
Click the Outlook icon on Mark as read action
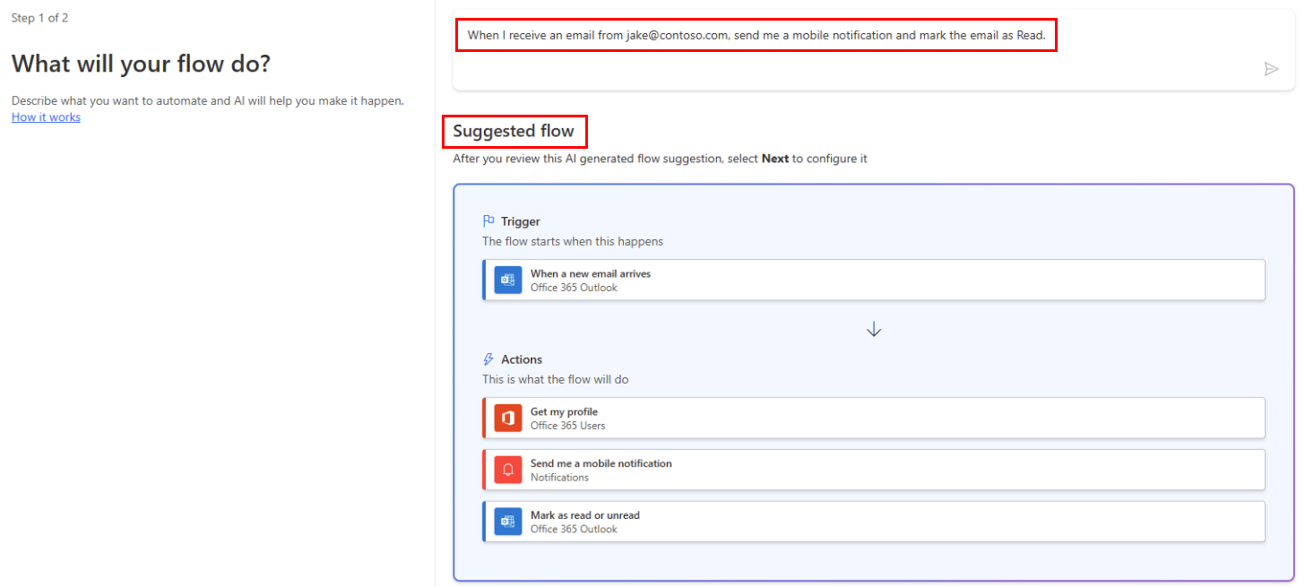coord(507,522)
